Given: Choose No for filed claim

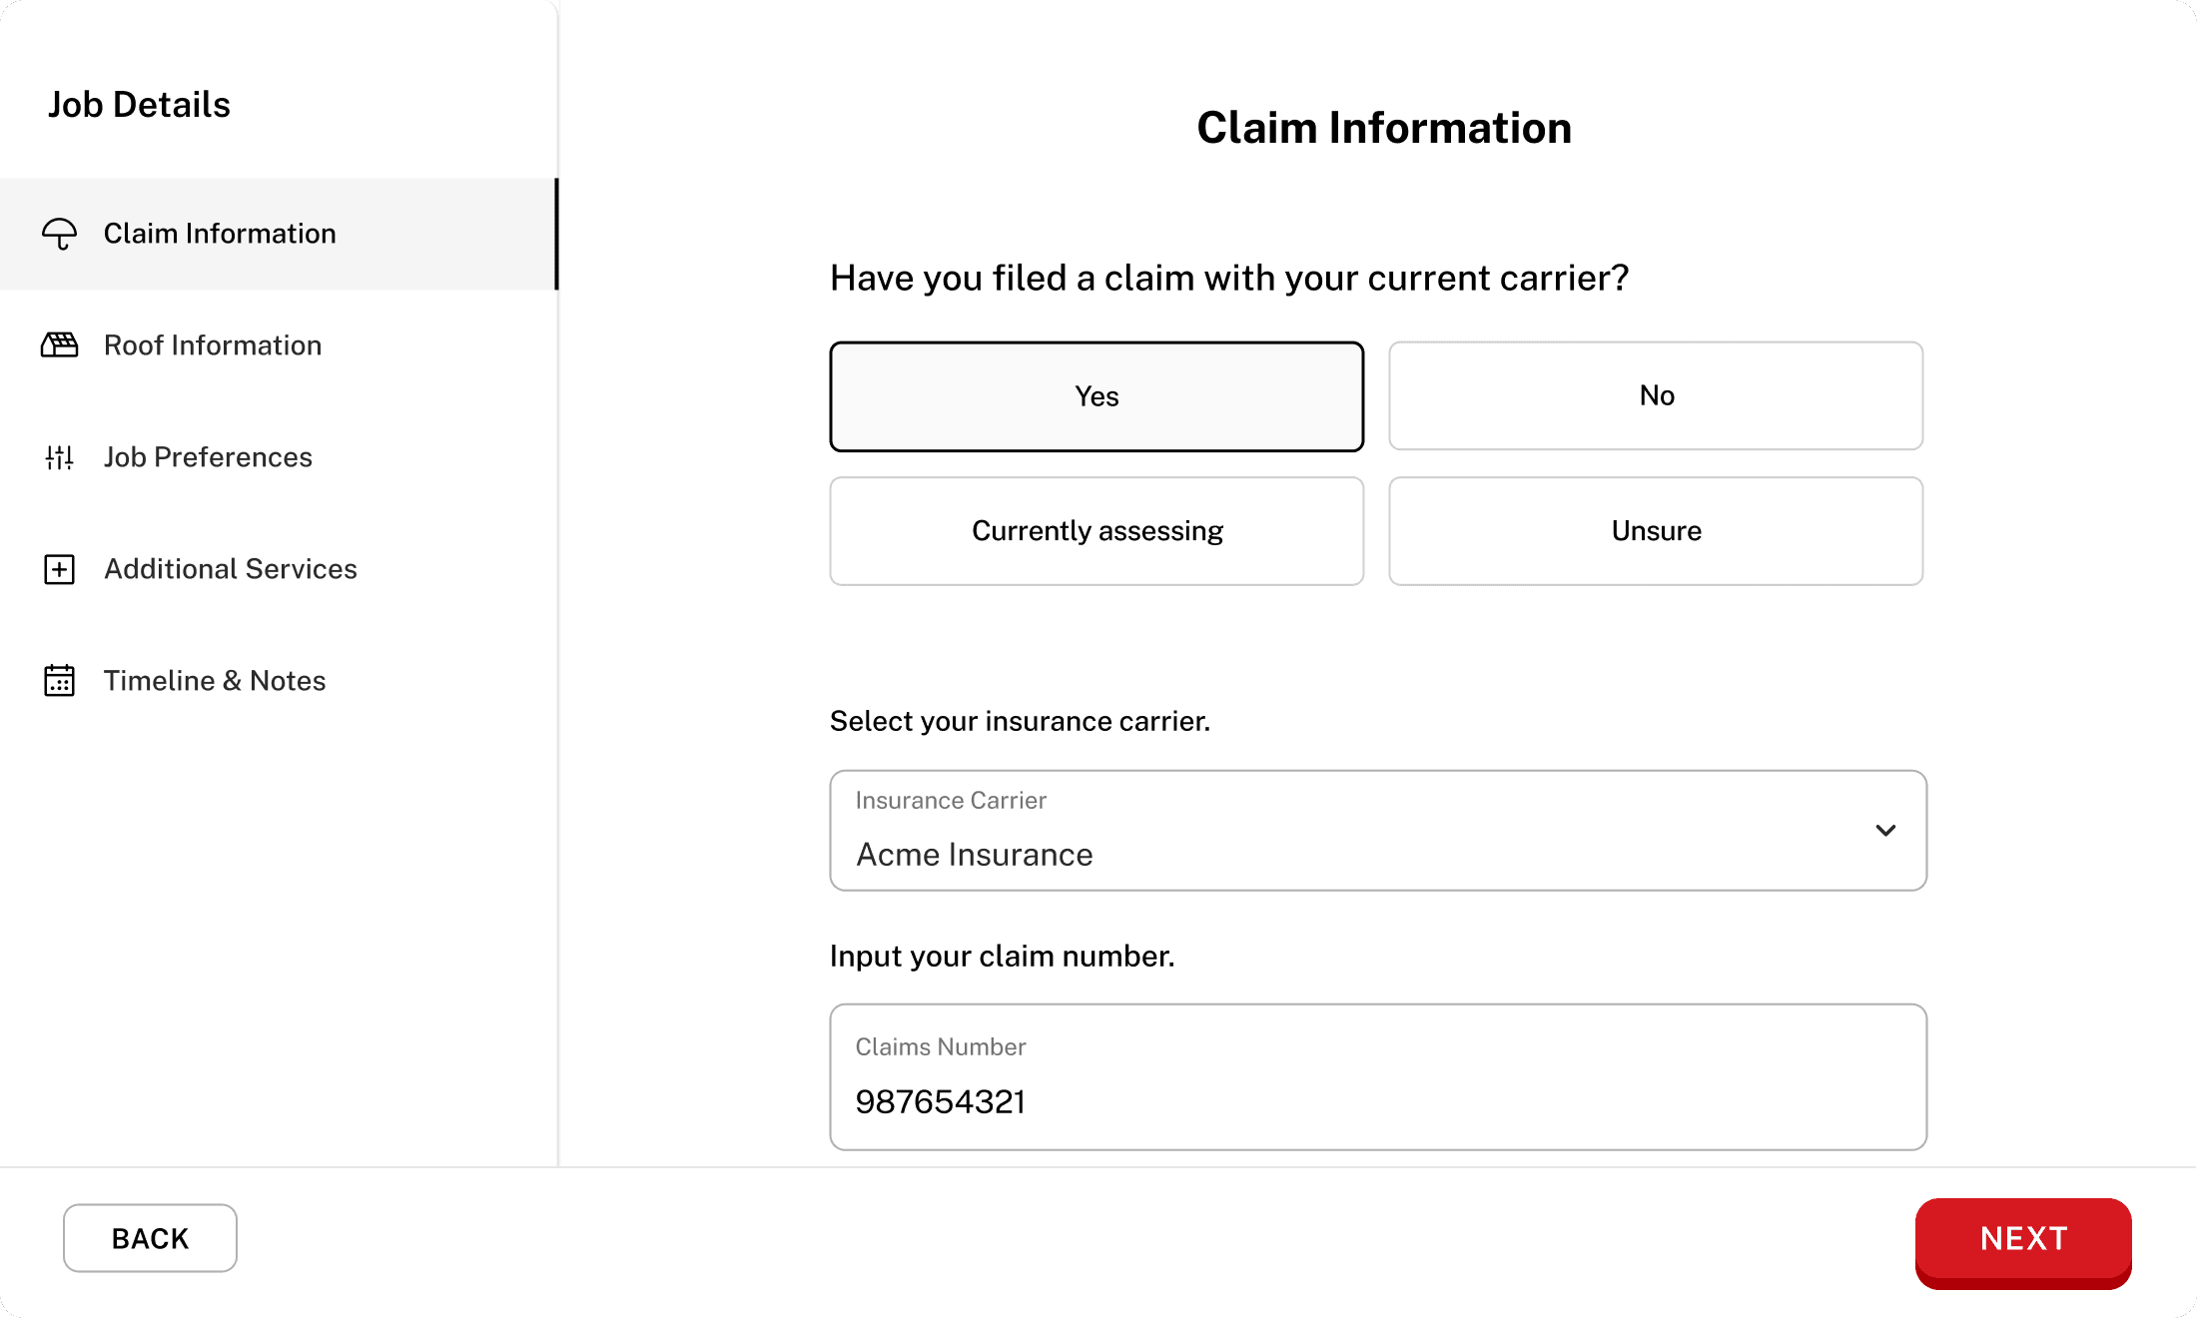Looking at the screenshot, I should tap(1656, 396).
